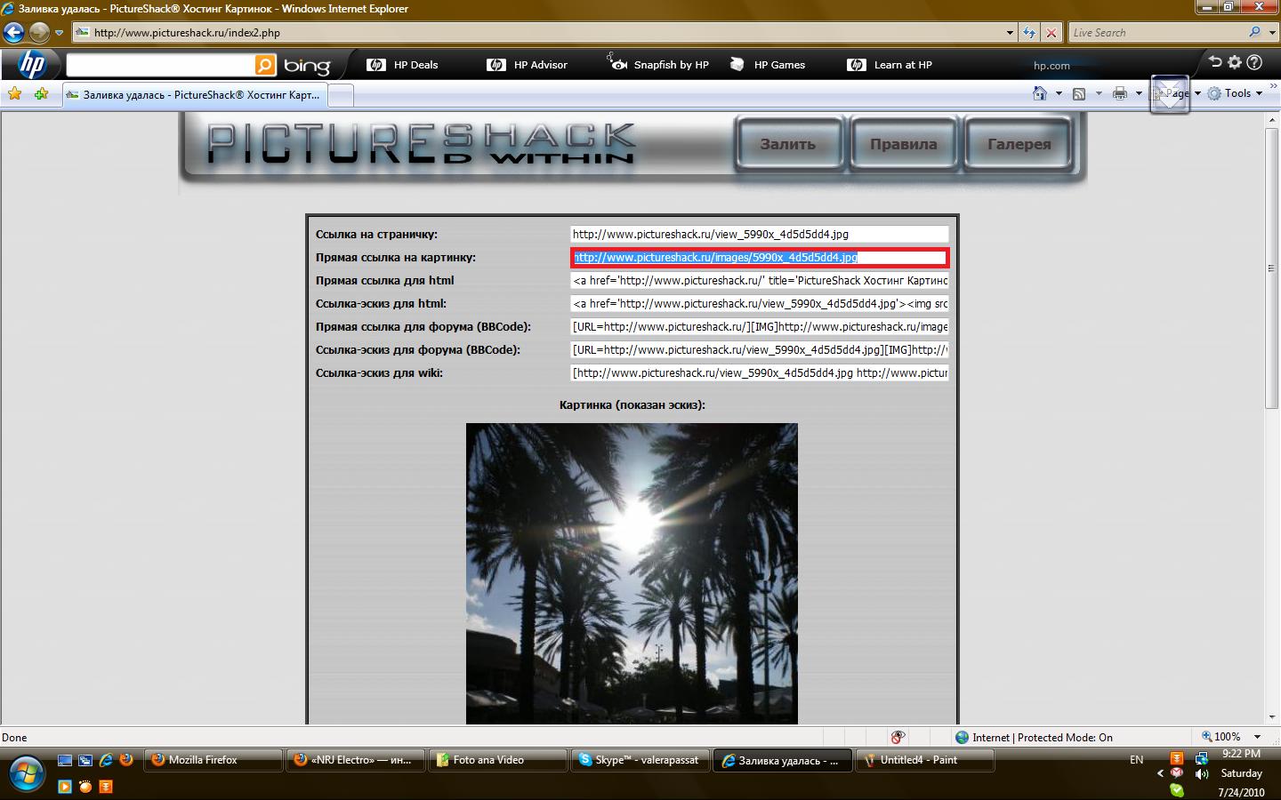Click the HP logo on toolbar
This screenshot has width=1281, height=800.
(32, 64)
